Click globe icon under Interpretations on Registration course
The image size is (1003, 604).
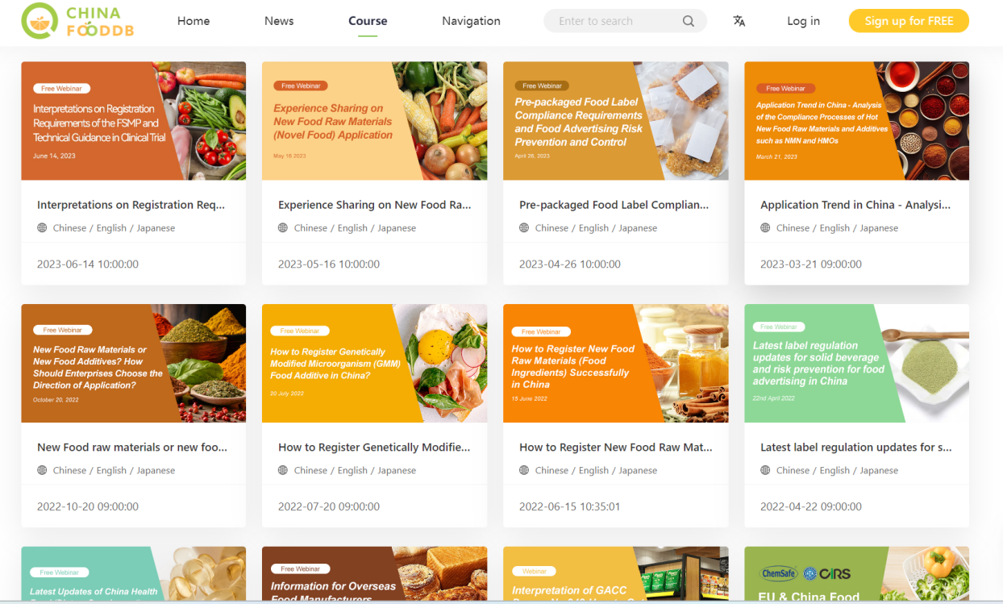coord(43,228)
